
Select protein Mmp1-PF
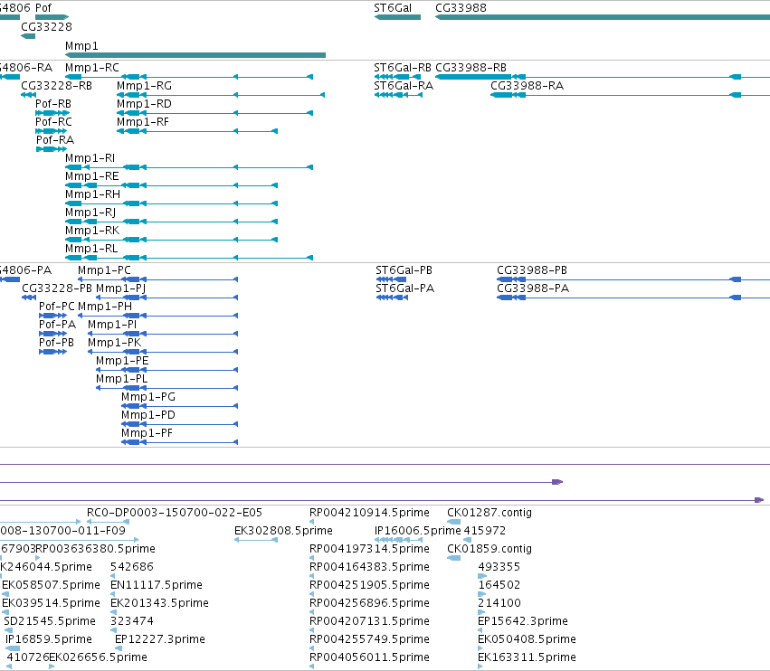147,434
